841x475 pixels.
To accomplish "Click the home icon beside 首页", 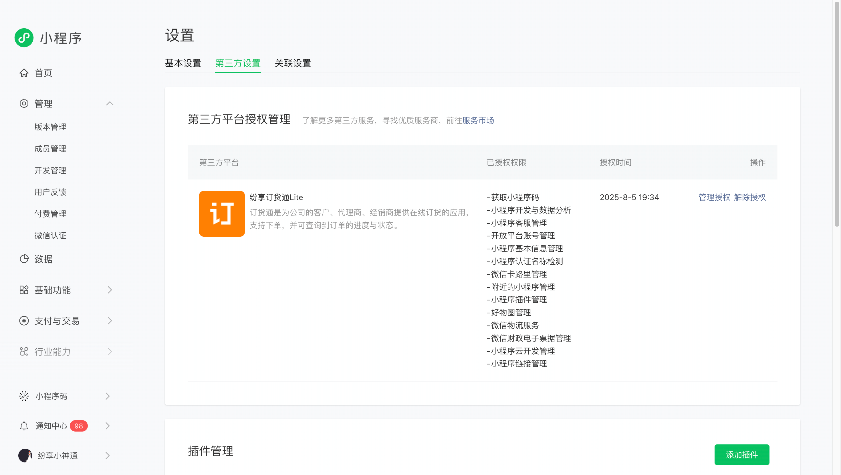I will pyautogui.click(x=24, y=73).
